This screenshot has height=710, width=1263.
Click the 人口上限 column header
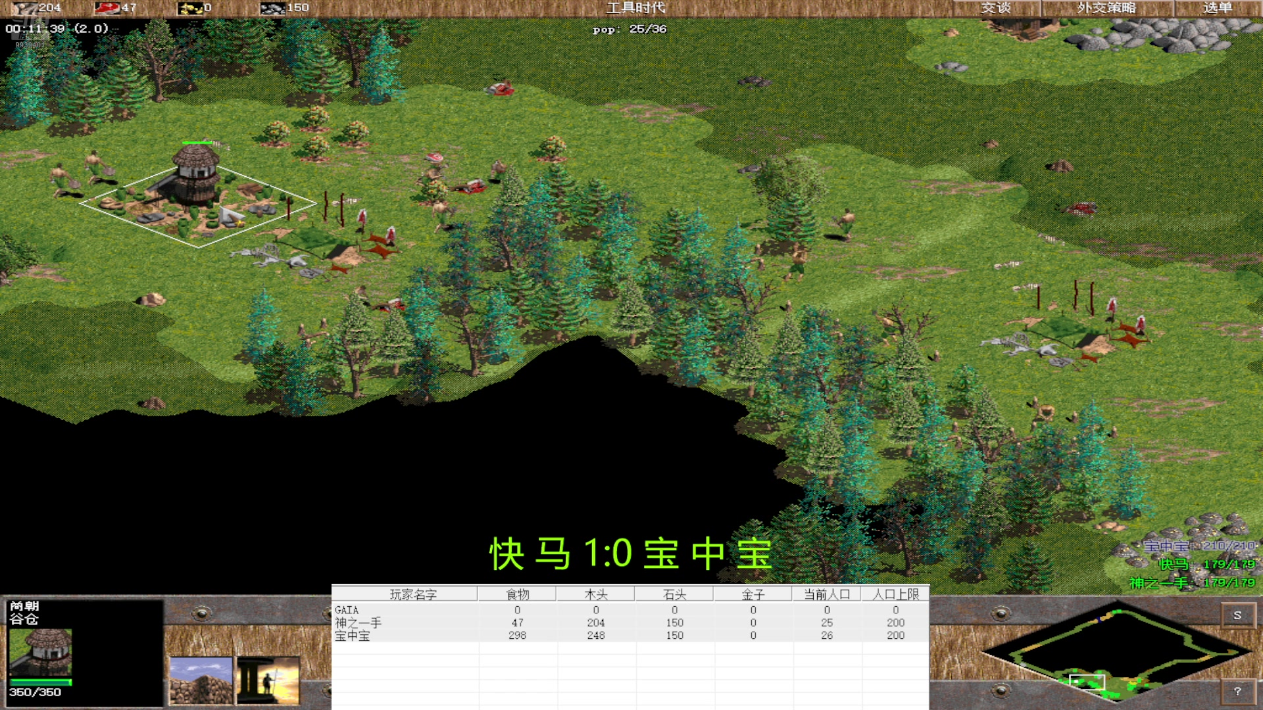pos(896,594)
